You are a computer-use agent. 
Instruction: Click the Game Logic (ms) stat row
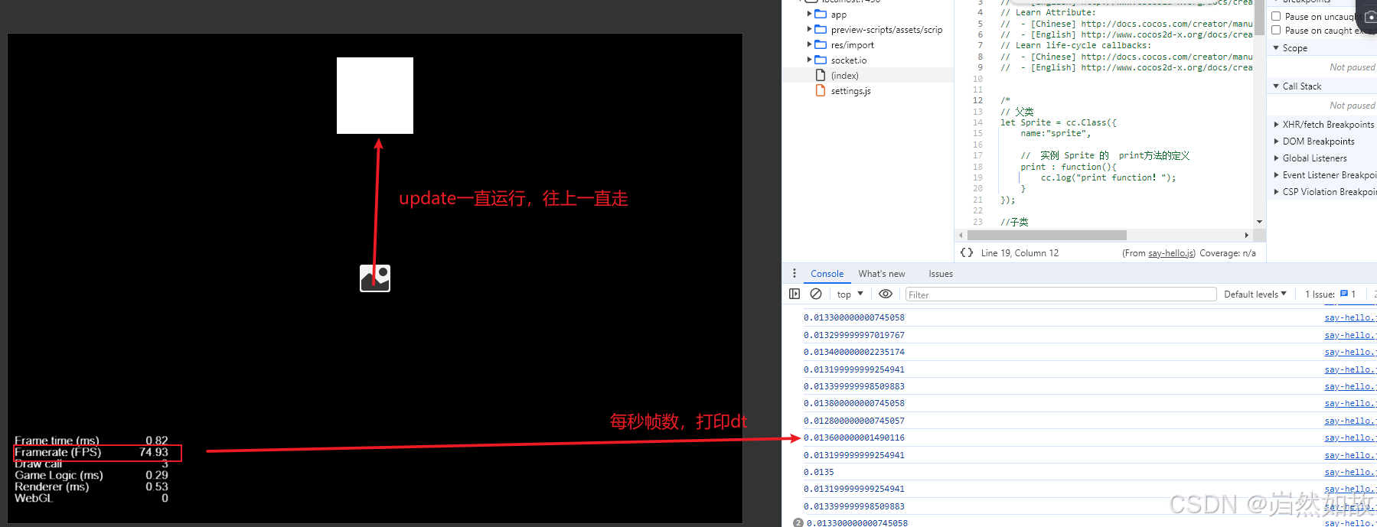click(x=91, y=475)
